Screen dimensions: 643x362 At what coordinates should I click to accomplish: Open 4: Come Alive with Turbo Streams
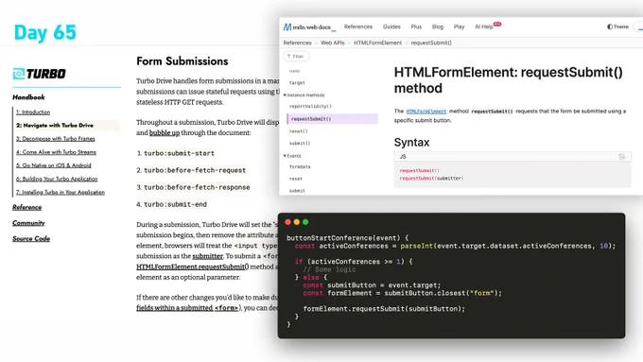click(56, 152)
